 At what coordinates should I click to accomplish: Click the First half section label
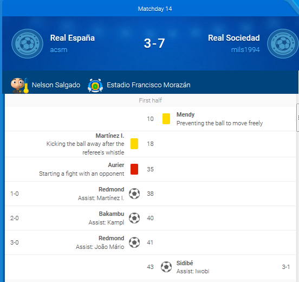[150, 100]
